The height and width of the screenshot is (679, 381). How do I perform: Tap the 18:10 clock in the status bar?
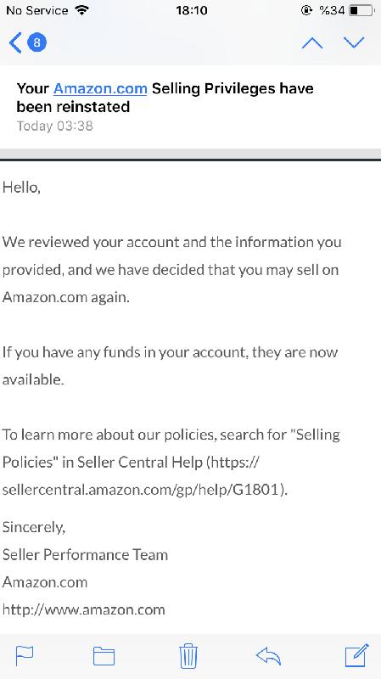click(x=192, y=10)
